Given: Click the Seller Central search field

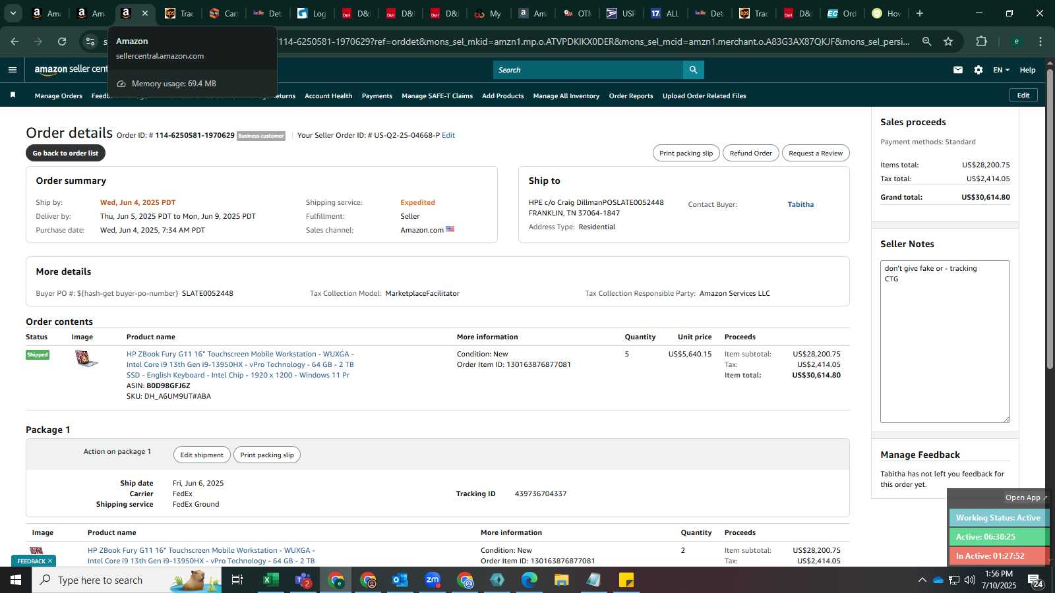Looking at the screenshot, I should (x=588, y=70).
